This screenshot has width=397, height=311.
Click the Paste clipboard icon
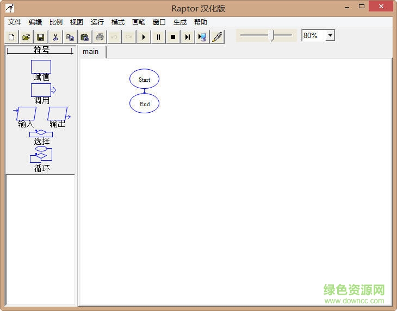point(84,37)
